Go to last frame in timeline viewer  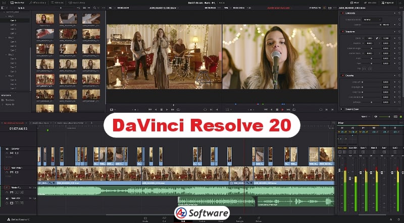click(288, 110)
